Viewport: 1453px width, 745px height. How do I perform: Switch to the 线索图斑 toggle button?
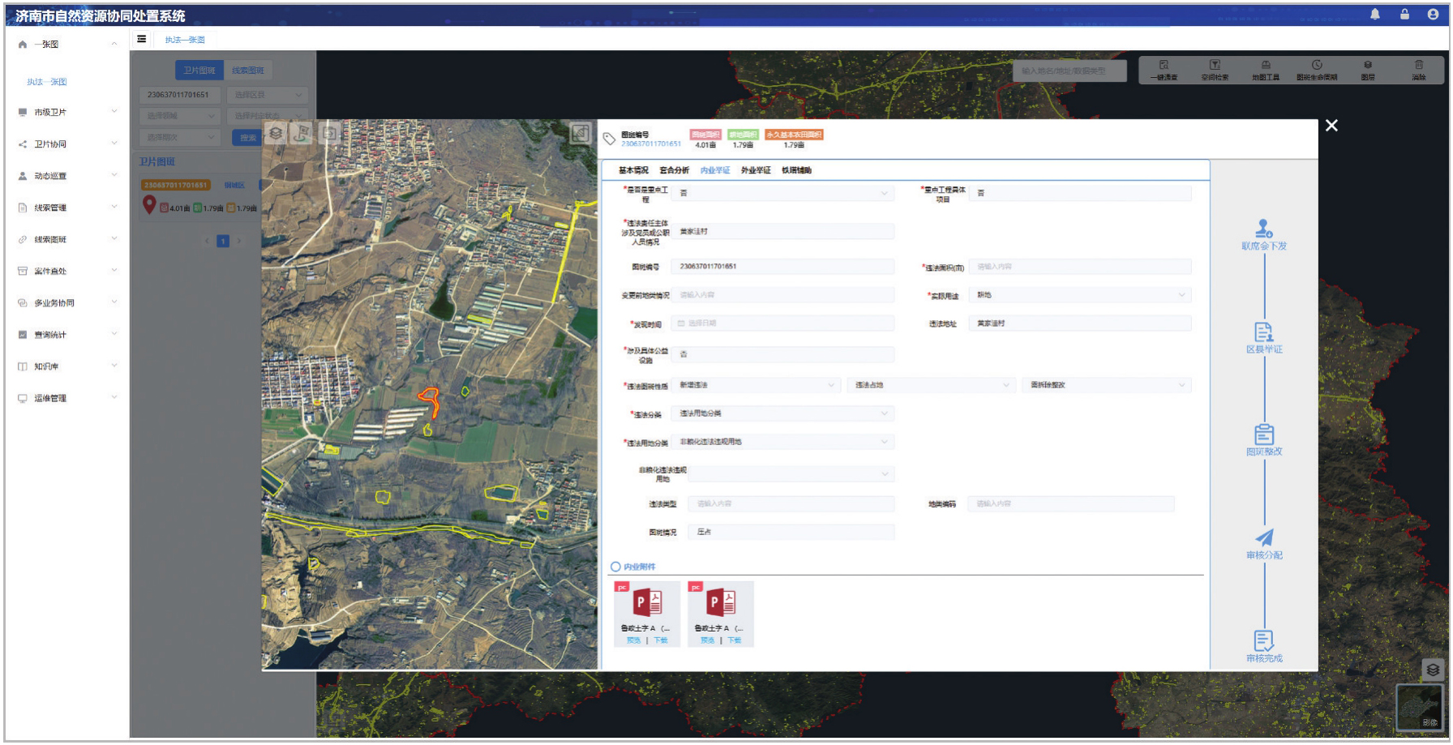[x=247, y=71]
